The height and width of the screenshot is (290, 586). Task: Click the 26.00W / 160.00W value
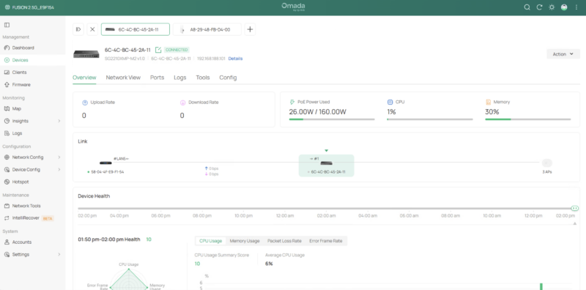click(318, 112)
